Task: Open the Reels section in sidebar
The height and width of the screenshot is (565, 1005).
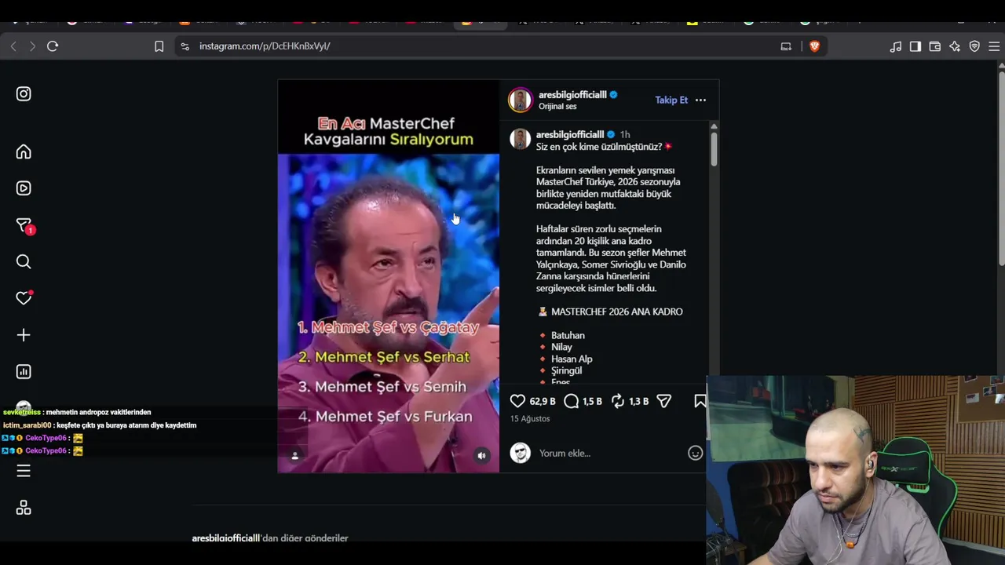Action: pos(24,188)
